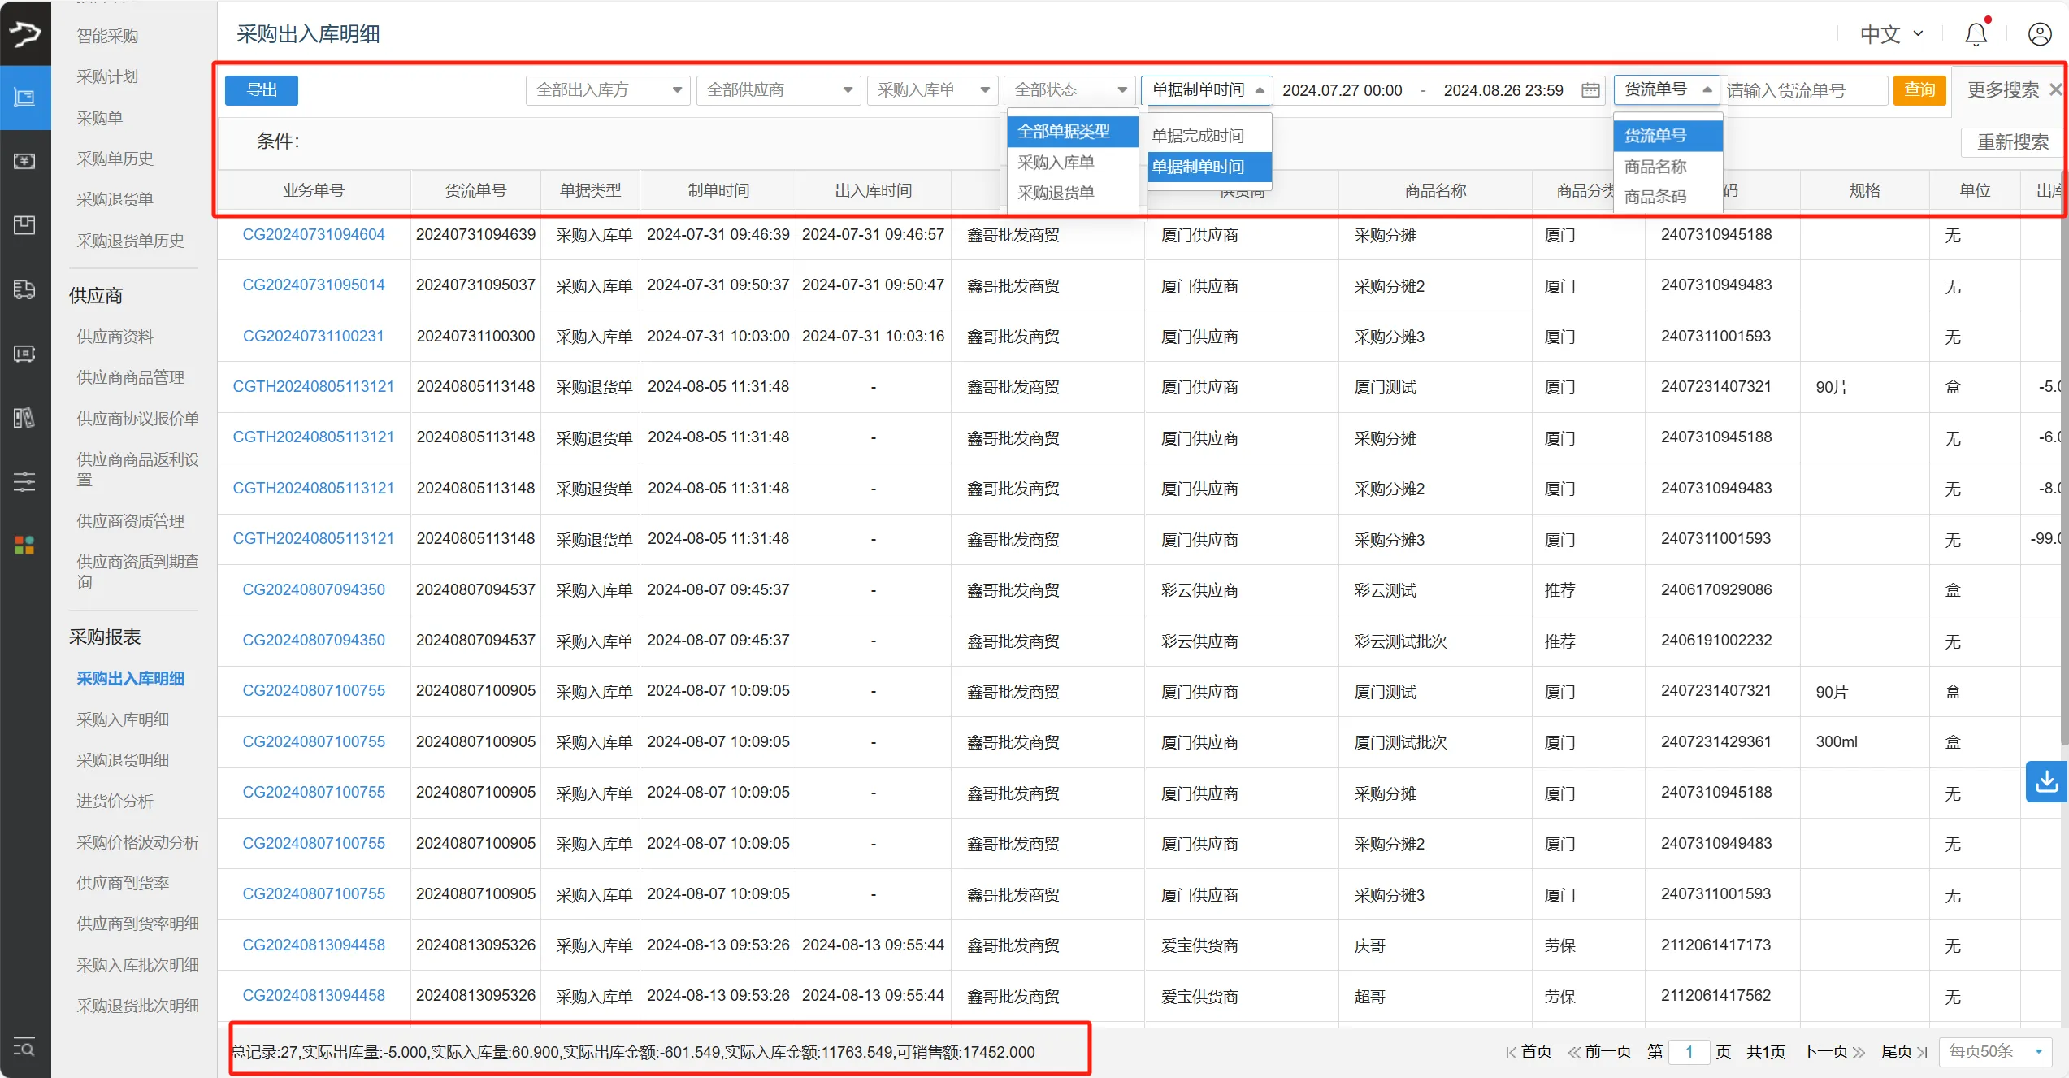Image resolution: width=2069 pixels, height=1078 pixels.
Task: Open the notification bell icon
Action: pyautogui.click(x=1975, y=33)
